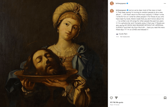Click 'Ver traducción' to translate caption
Image resolution: width=168 pixels, height=107 pixels.
pos(125,37)
